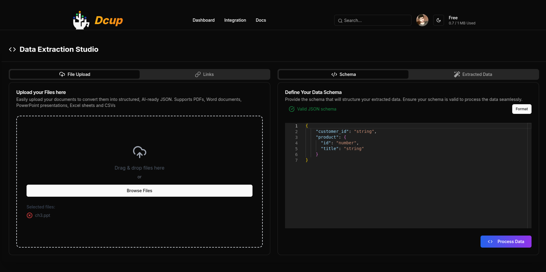Click the Browse Files button
Image resolution: width=546 pixels, height=272 pixels.
(139, 191)
